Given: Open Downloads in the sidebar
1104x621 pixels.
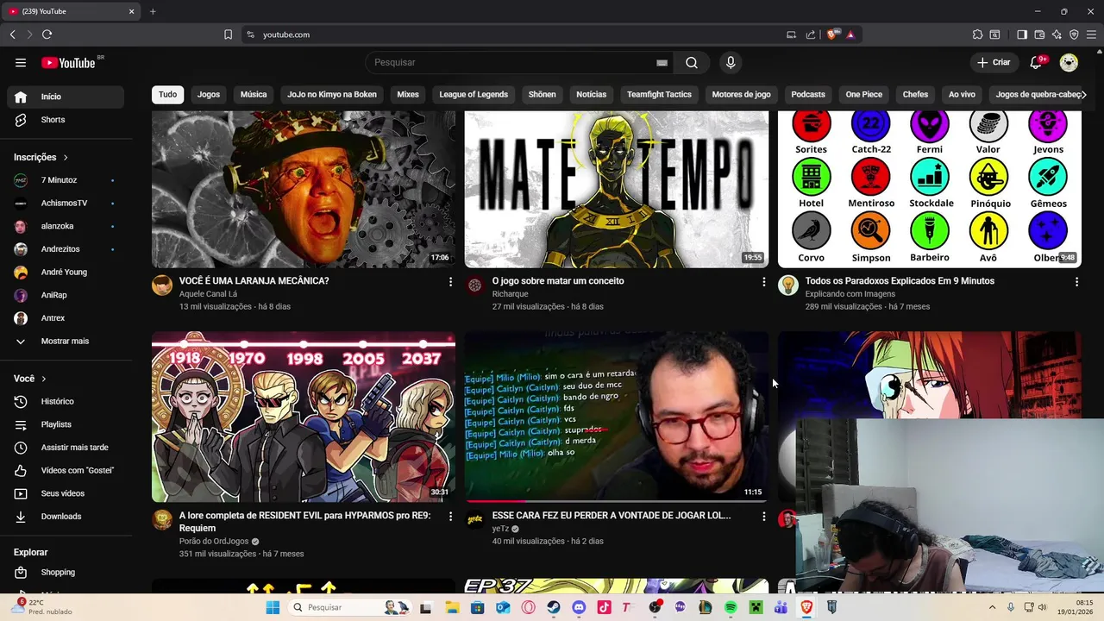Looking at the screenshot, I should click(x=66, y=517).
